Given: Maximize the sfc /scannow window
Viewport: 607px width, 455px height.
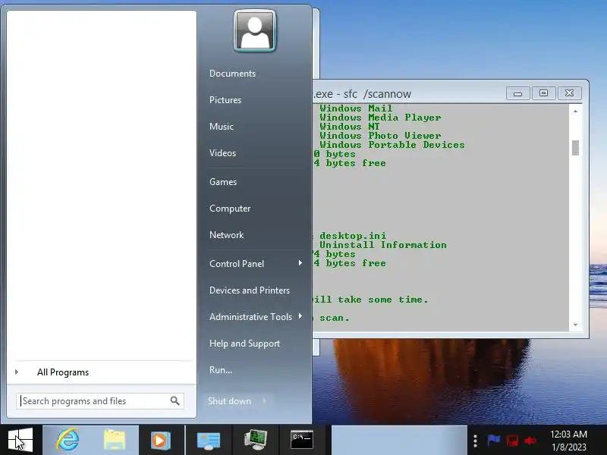Looking at the screenshot, I should (543, 93).
